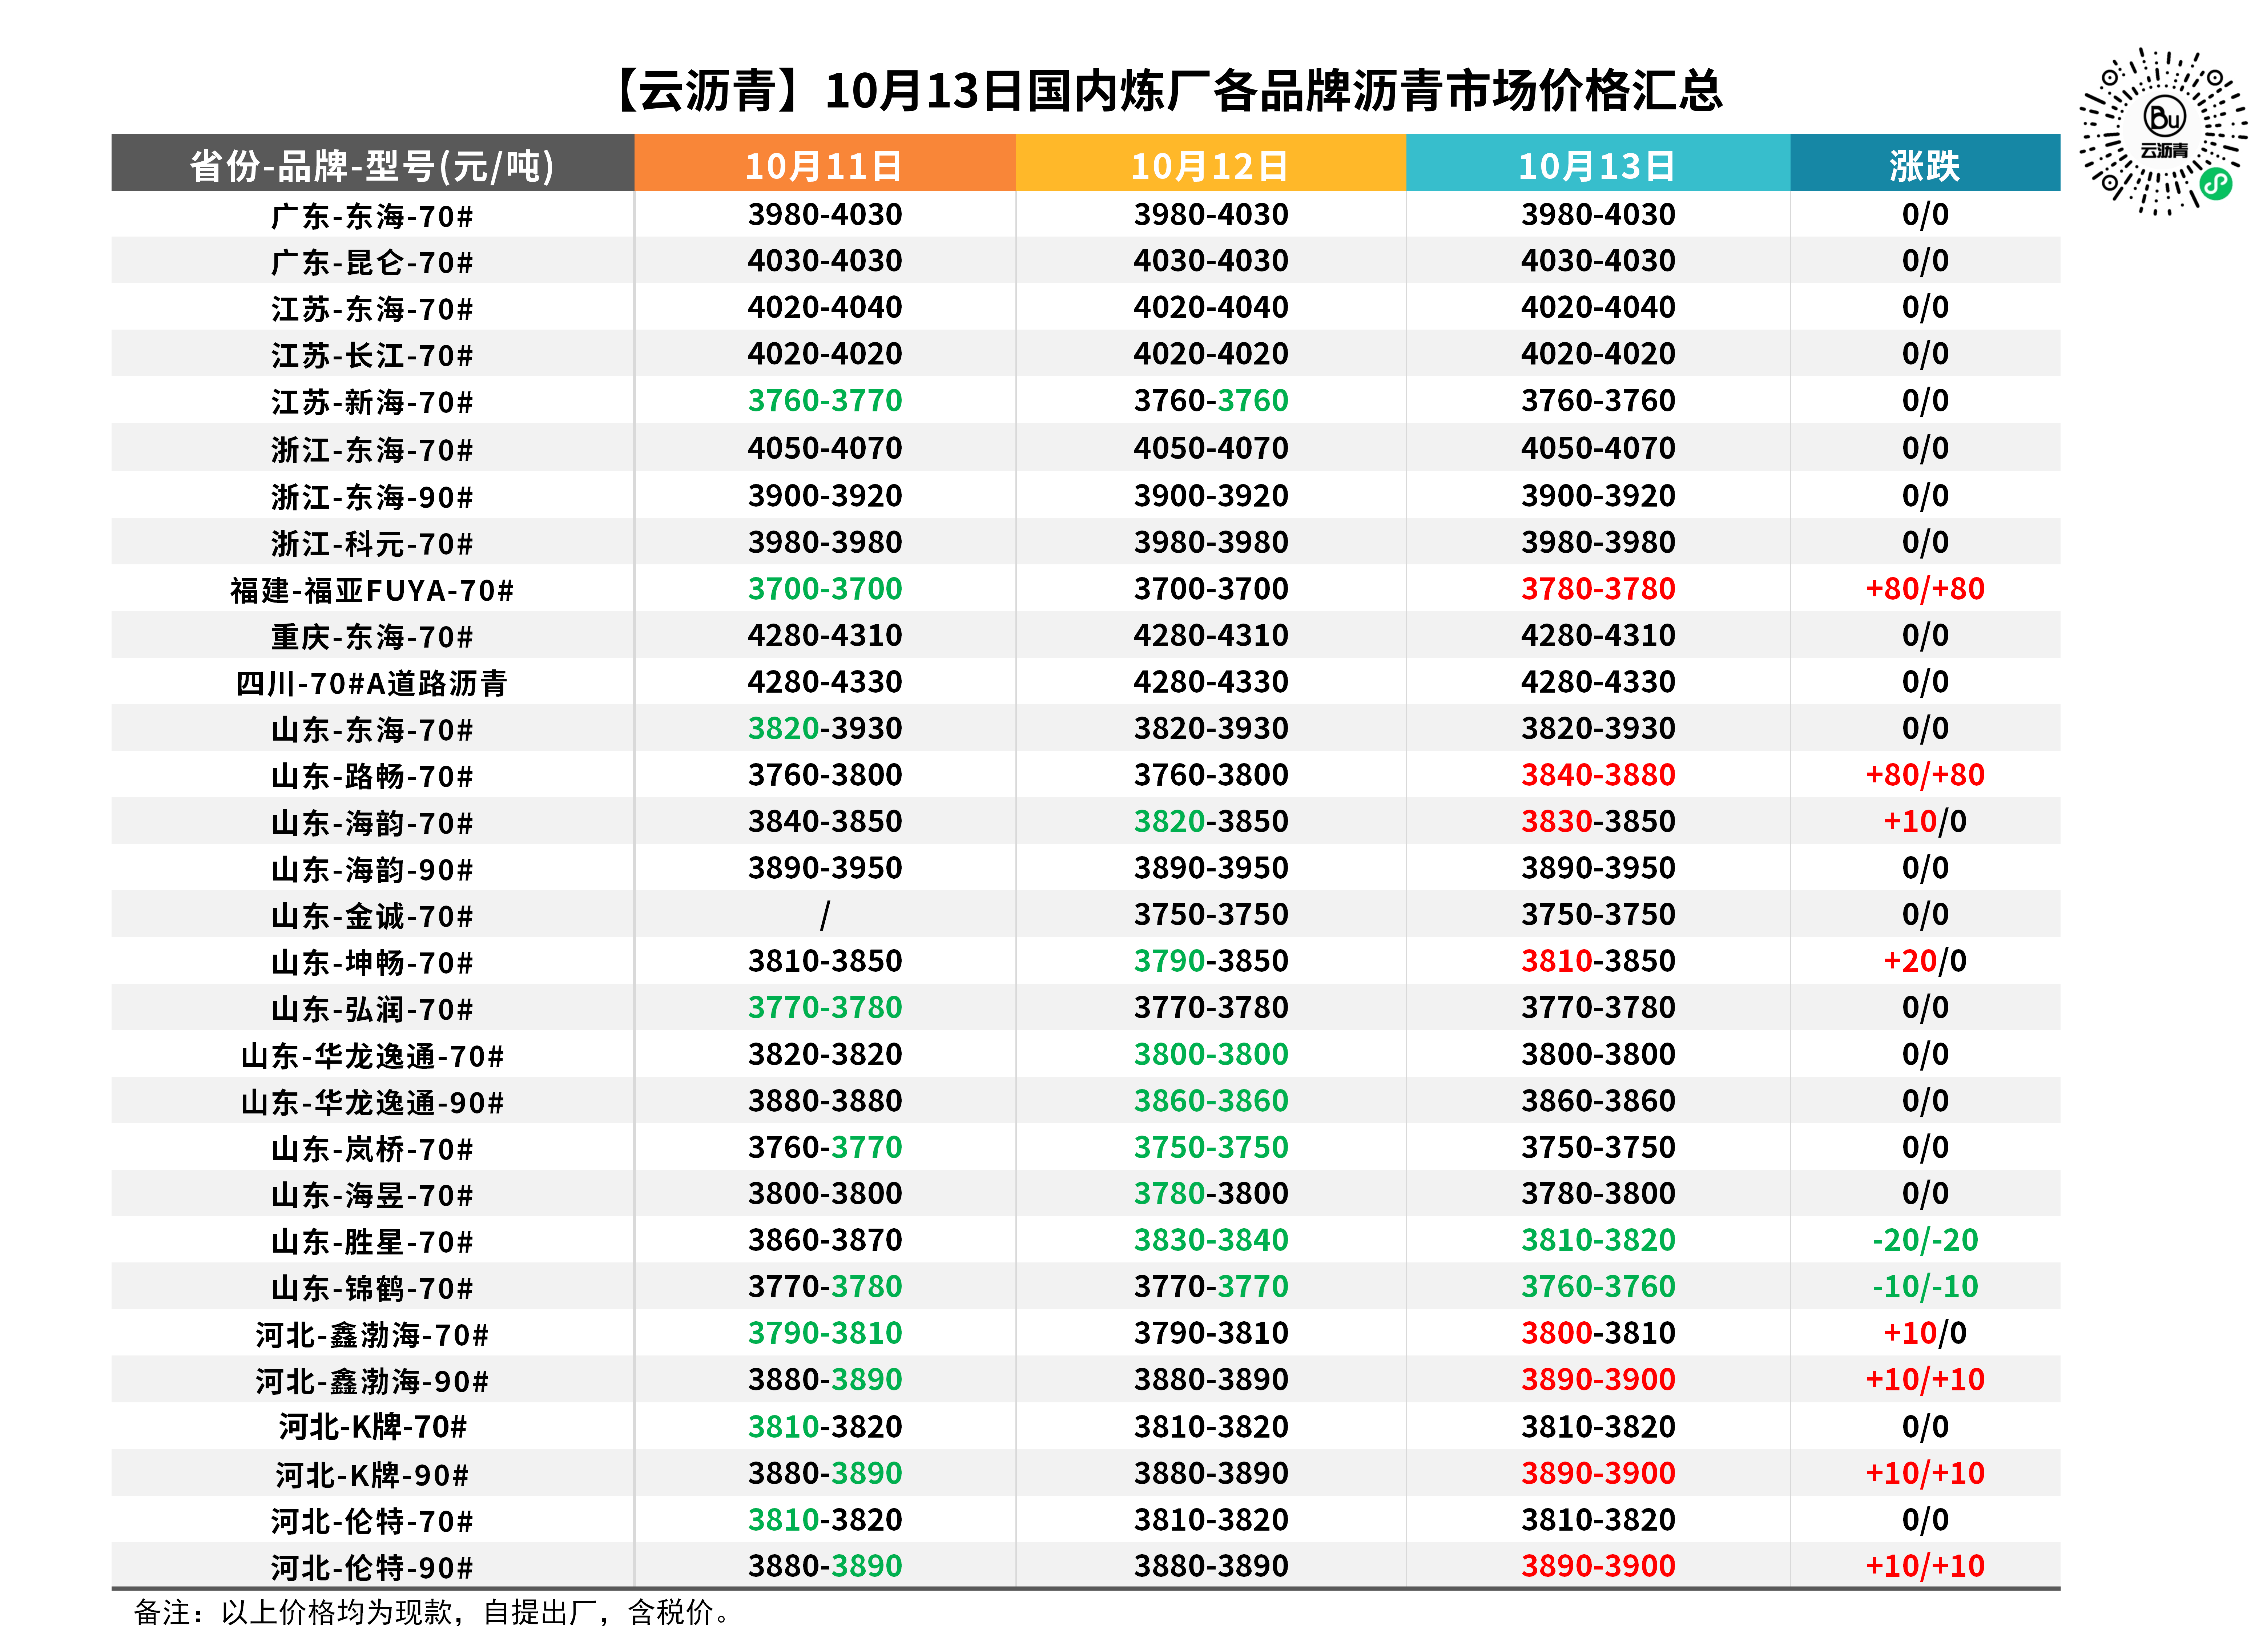2267x1652 pixels.
Task: Select row label 山东-华龙逸通-90#
Action: tap(372, 1102)
